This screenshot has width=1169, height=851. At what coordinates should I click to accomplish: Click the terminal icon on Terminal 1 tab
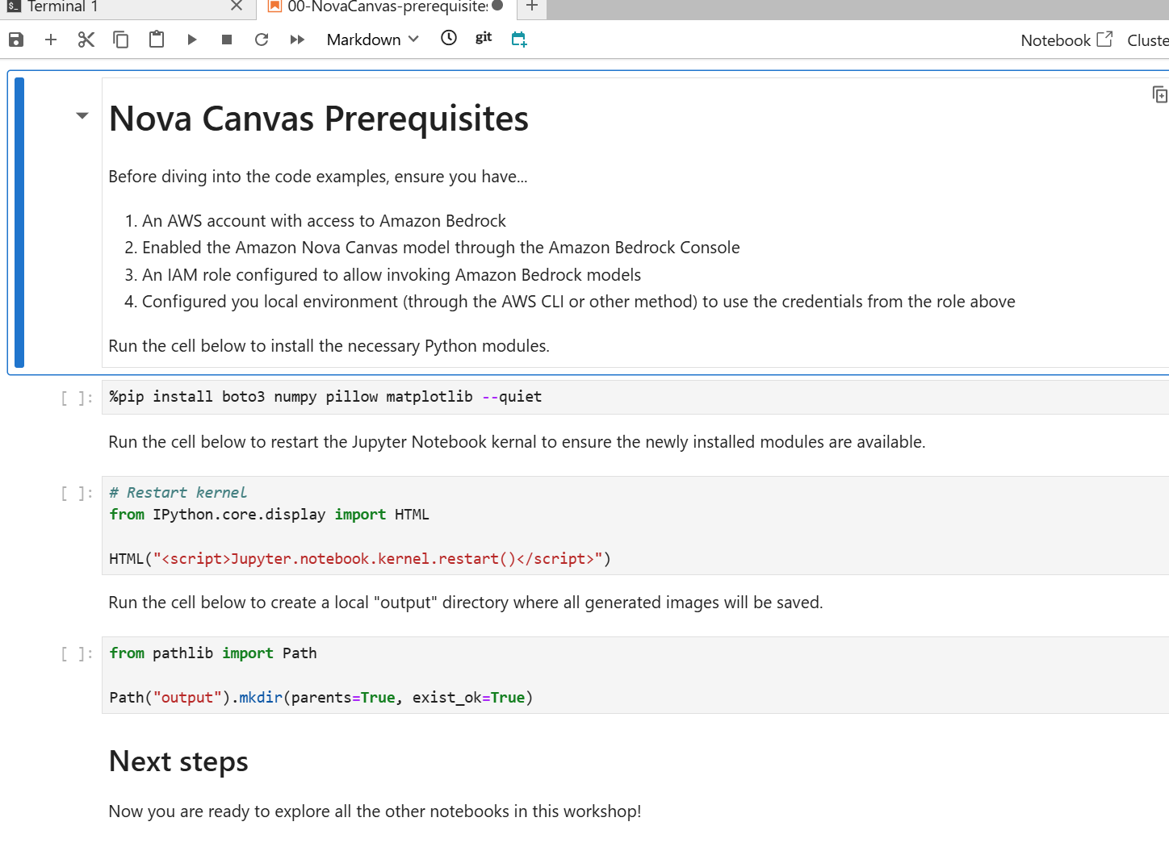click(x=14, y=6)
